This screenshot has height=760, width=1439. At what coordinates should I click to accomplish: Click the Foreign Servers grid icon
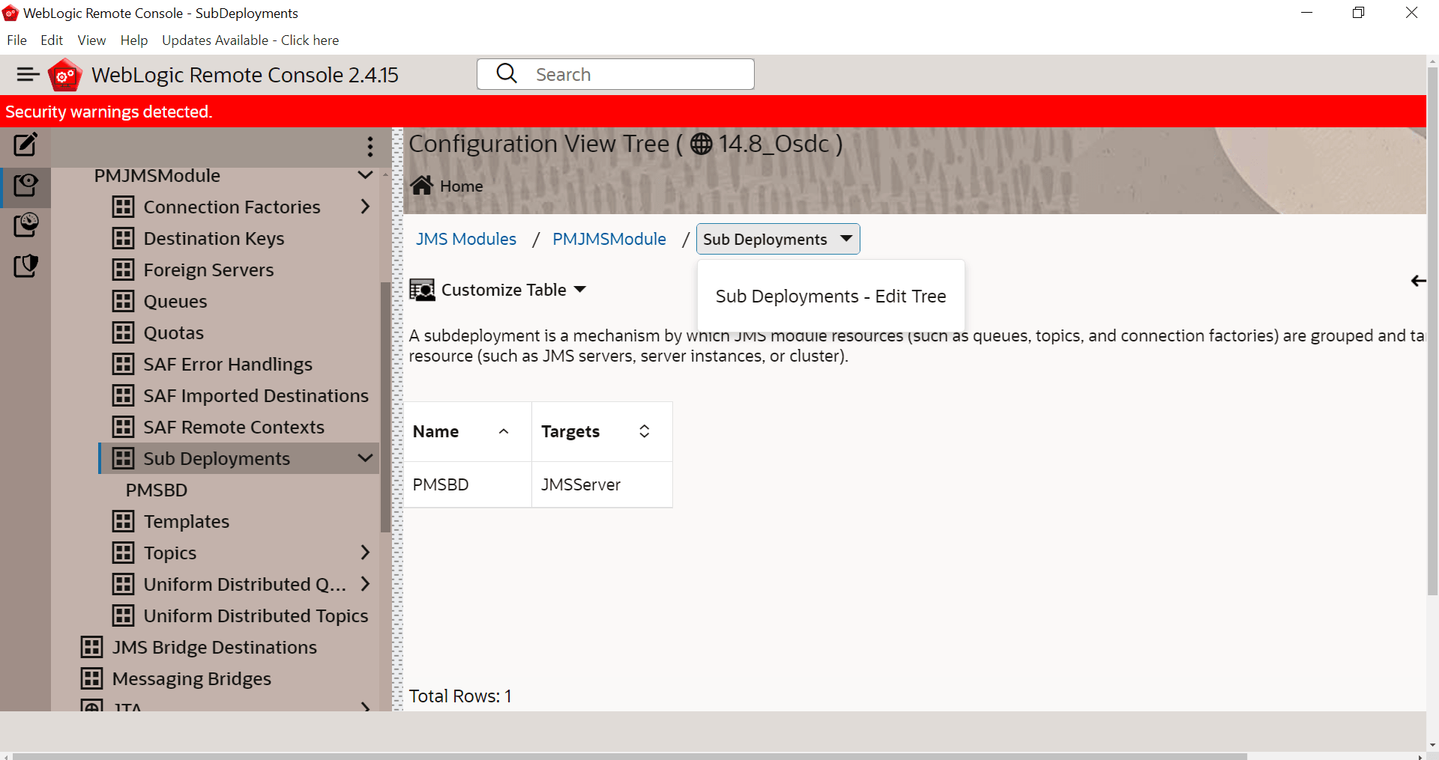click(123, 270)
